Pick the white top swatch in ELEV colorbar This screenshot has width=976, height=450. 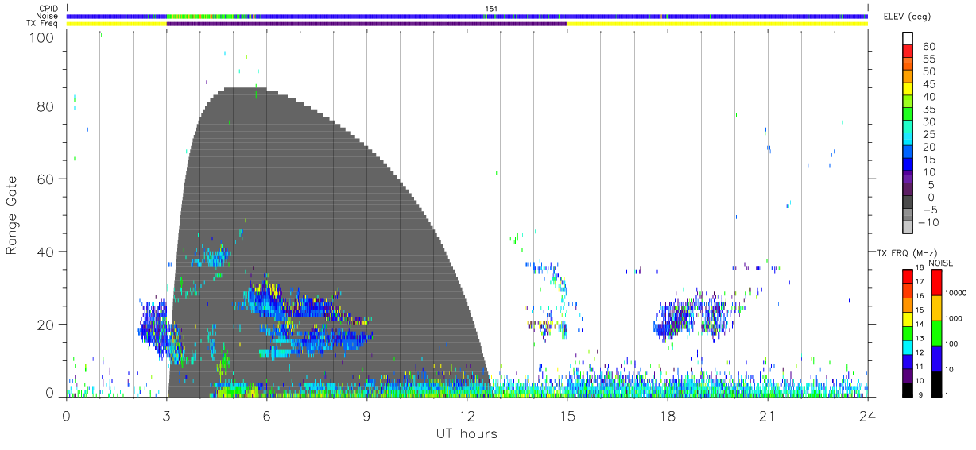click(x=909, y=40)
